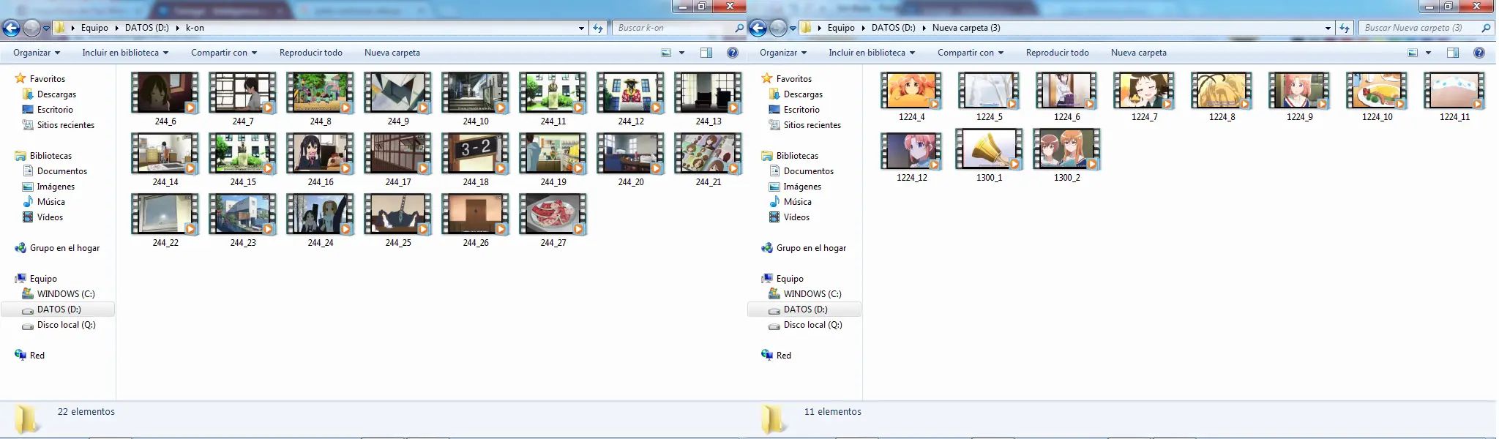Toggle preview pane in Nueva carpeta (3) window
This screenshot has width=1499, height=439.
[x=1453, y=53]
